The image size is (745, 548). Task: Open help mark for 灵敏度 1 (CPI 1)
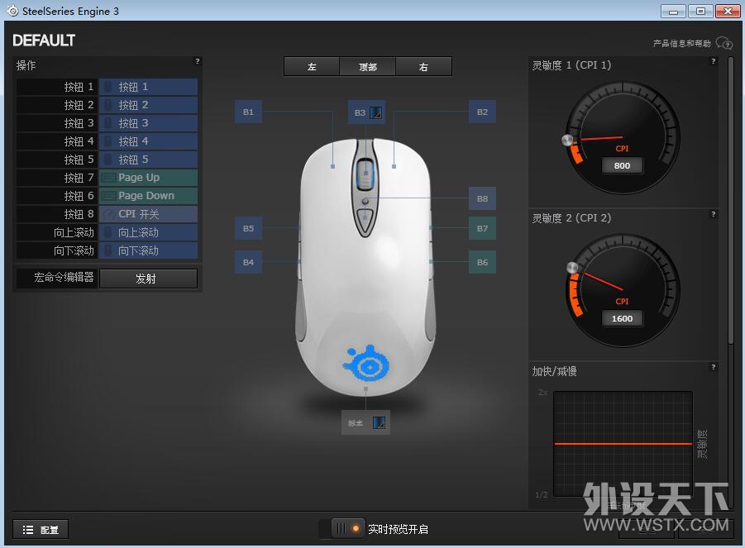point(713,61)
